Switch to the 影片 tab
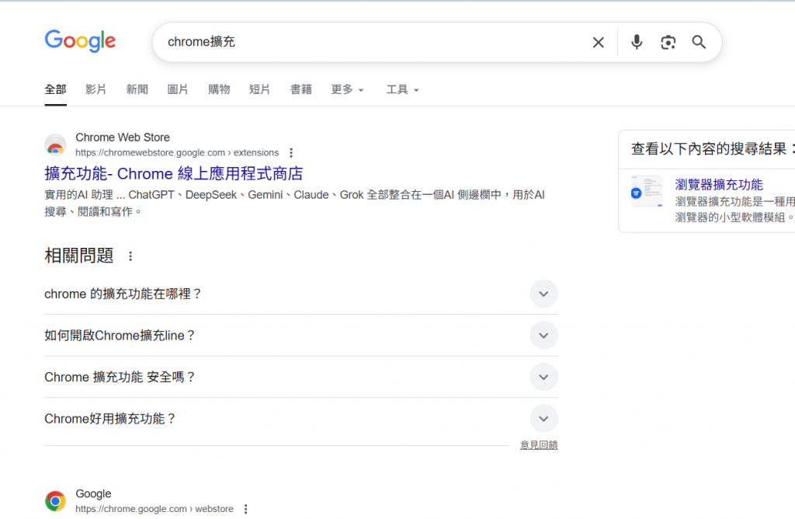Image resolution: width=795 pixels, height=519 pixels. pyautogui.click(x=95, y=90)
